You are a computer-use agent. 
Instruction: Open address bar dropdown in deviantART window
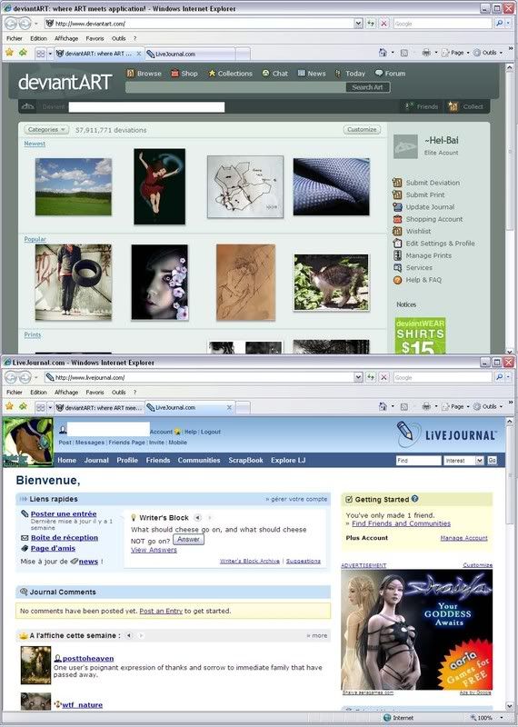point(358,24)
